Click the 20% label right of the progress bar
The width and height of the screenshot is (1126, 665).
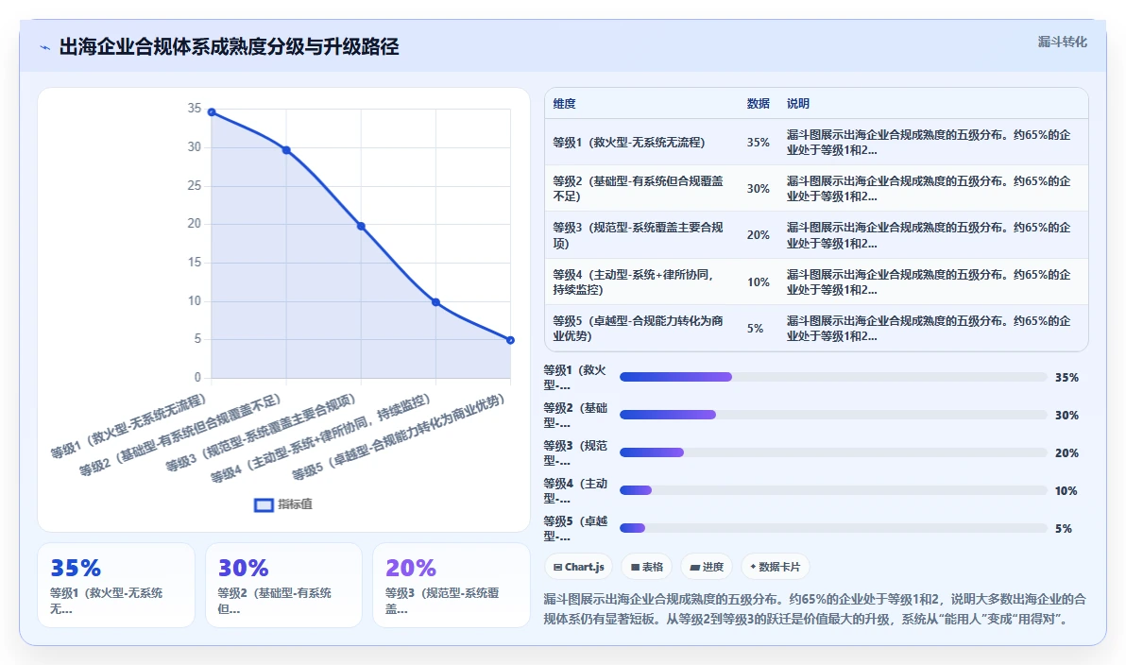(1066, 452)
